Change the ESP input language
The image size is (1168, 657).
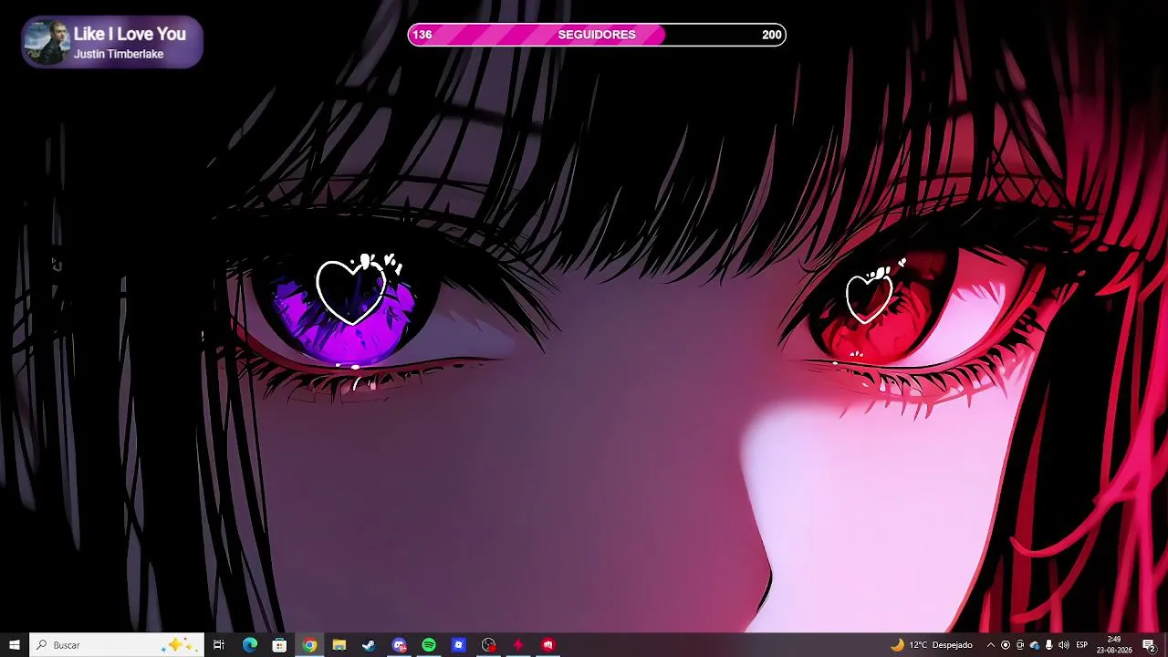pyautogui.click(x=1082, y=645)
